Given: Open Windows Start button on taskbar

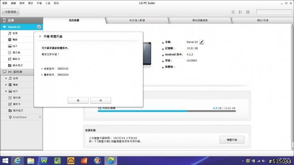Looking at the screenshot, I should point(5,161).
